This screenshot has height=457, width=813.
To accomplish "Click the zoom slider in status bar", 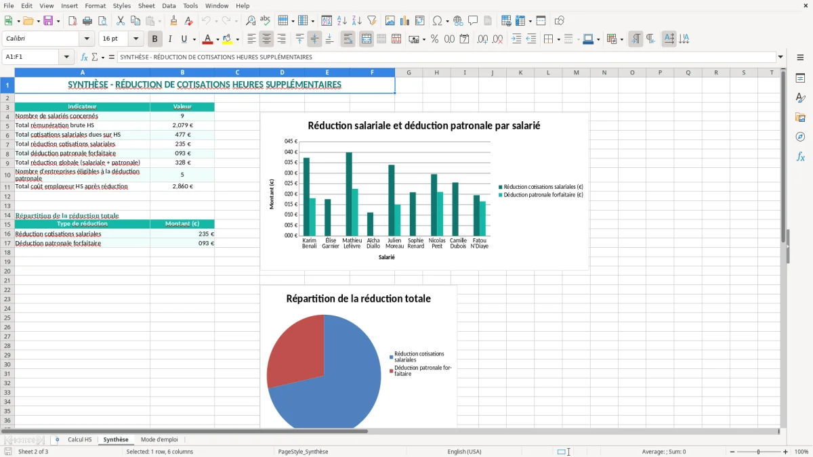I will point(758,452).
